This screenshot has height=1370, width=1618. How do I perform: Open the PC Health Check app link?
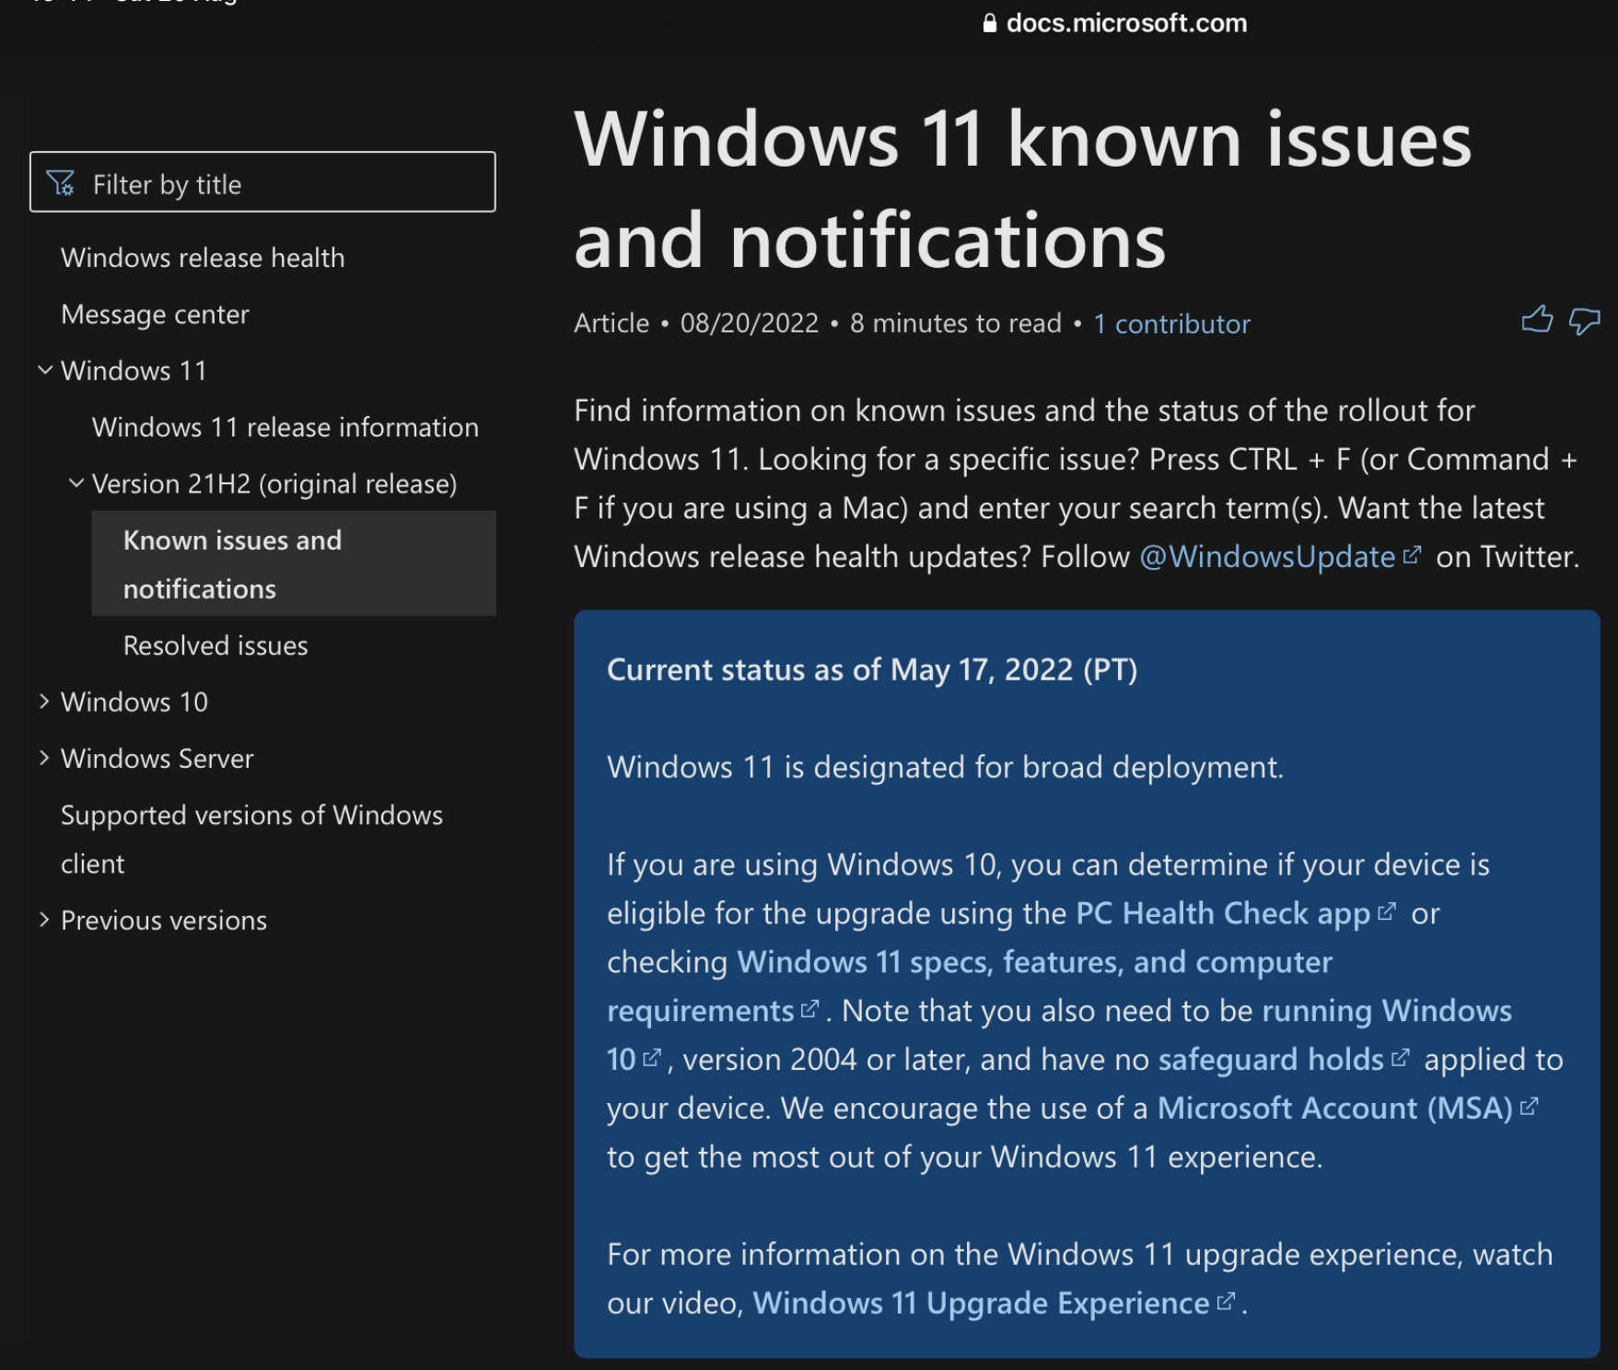click(1223, 913)
